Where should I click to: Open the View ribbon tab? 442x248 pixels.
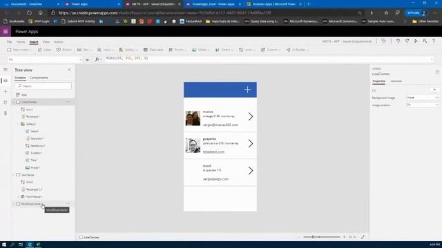coord(46,42)
